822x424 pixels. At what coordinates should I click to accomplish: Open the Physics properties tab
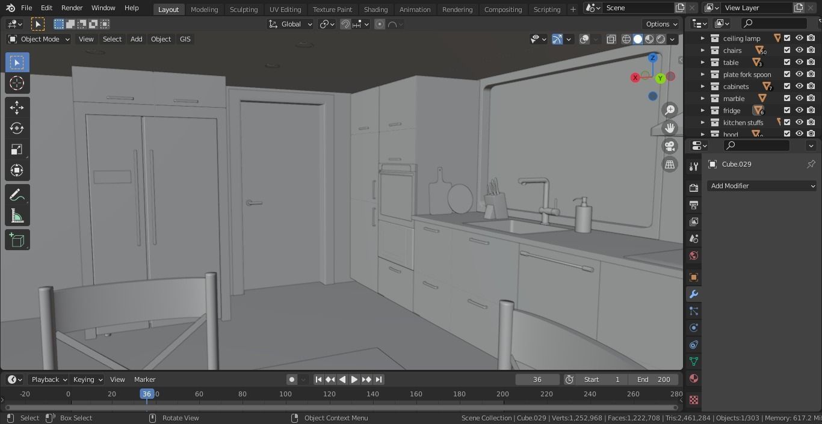(694, 328)
